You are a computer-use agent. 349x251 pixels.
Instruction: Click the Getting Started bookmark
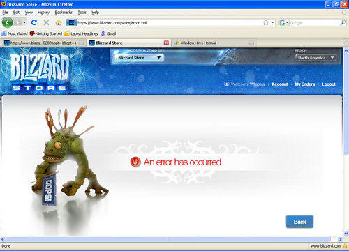(46, 33)
